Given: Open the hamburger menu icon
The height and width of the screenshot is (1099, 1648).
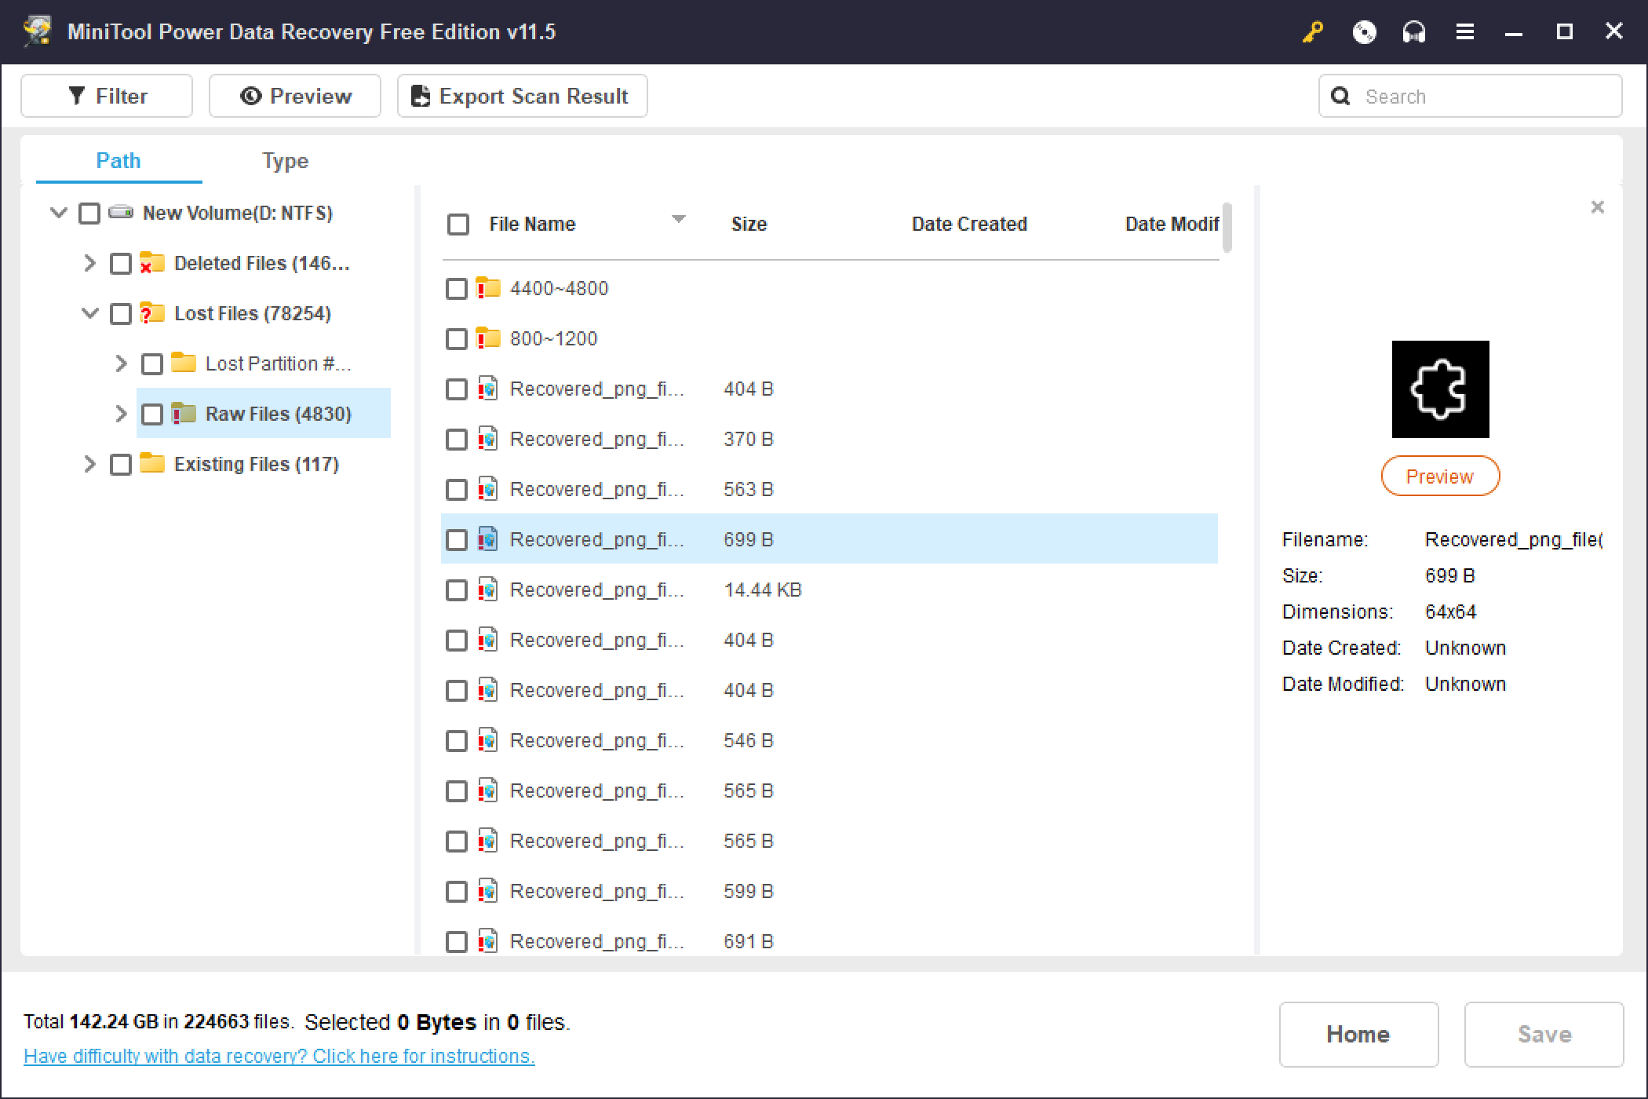Looking at the screenshot, I should click(1464, 32).
